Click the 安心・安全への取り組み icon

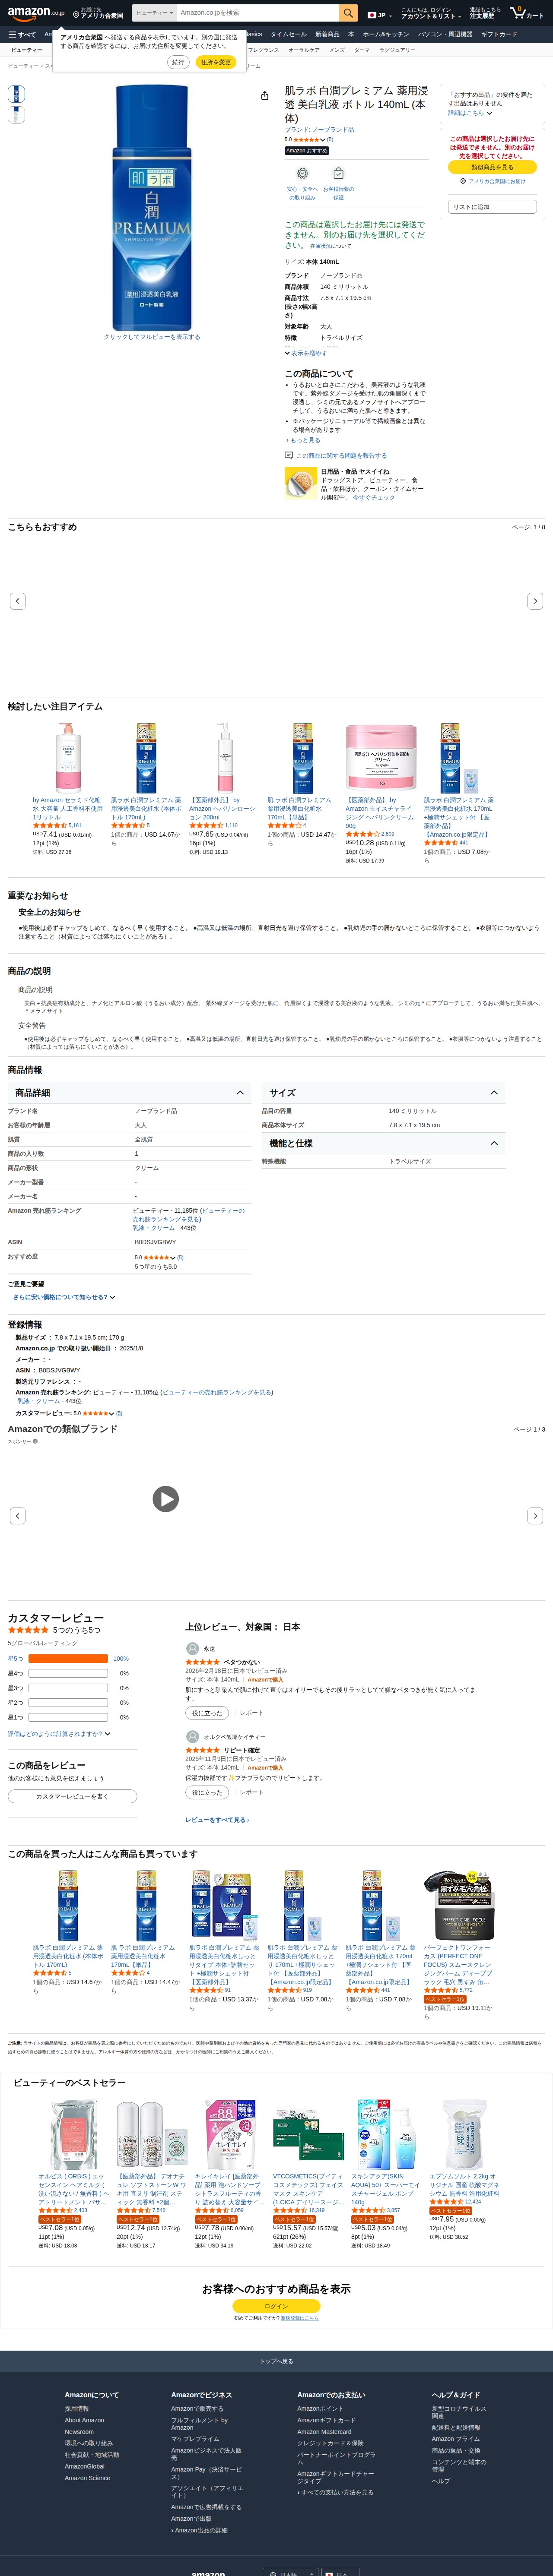coord(303,173)
